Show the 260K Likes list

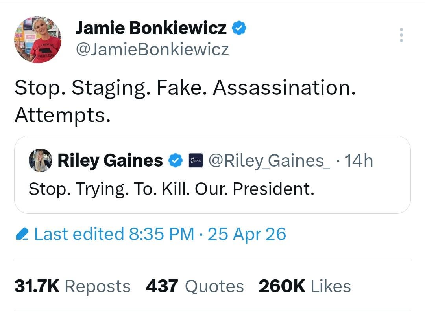[305, 286]
